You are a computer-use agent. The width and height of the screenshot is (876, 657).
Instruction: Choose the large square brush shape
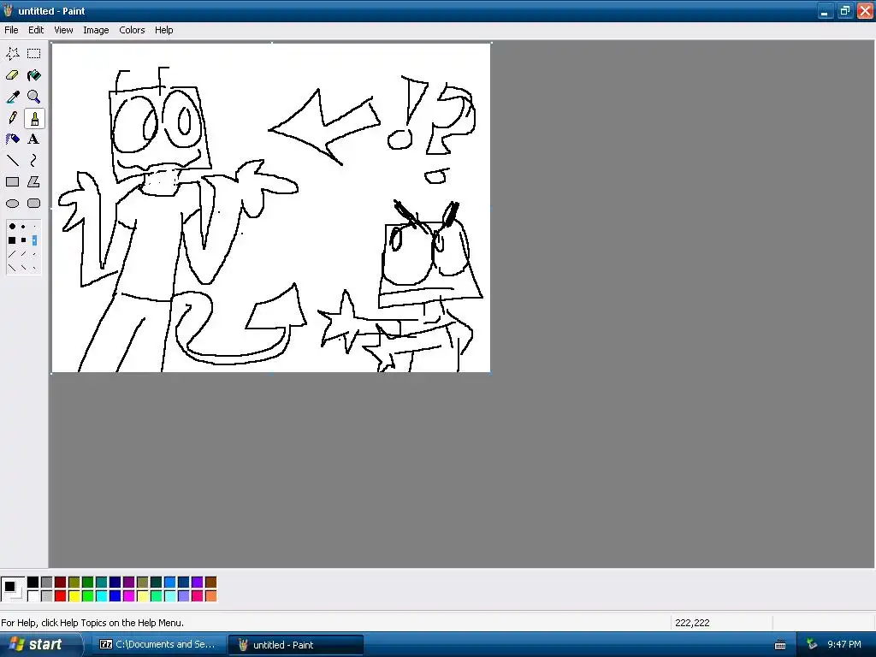[x=12, y=240]
